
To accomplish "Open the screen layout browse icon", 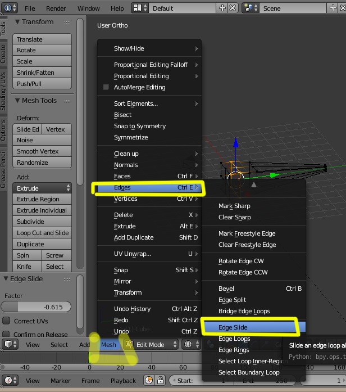I will coord(140,8).
